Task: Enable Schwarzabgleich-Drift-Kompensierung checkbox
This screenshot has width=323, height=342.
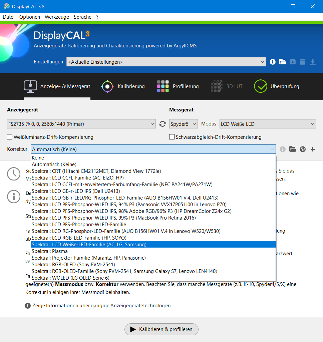Action: (x=172, y=137)
